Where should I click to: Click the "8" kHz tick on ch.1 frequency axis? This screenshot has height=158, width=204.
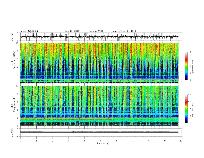point(18,51)
